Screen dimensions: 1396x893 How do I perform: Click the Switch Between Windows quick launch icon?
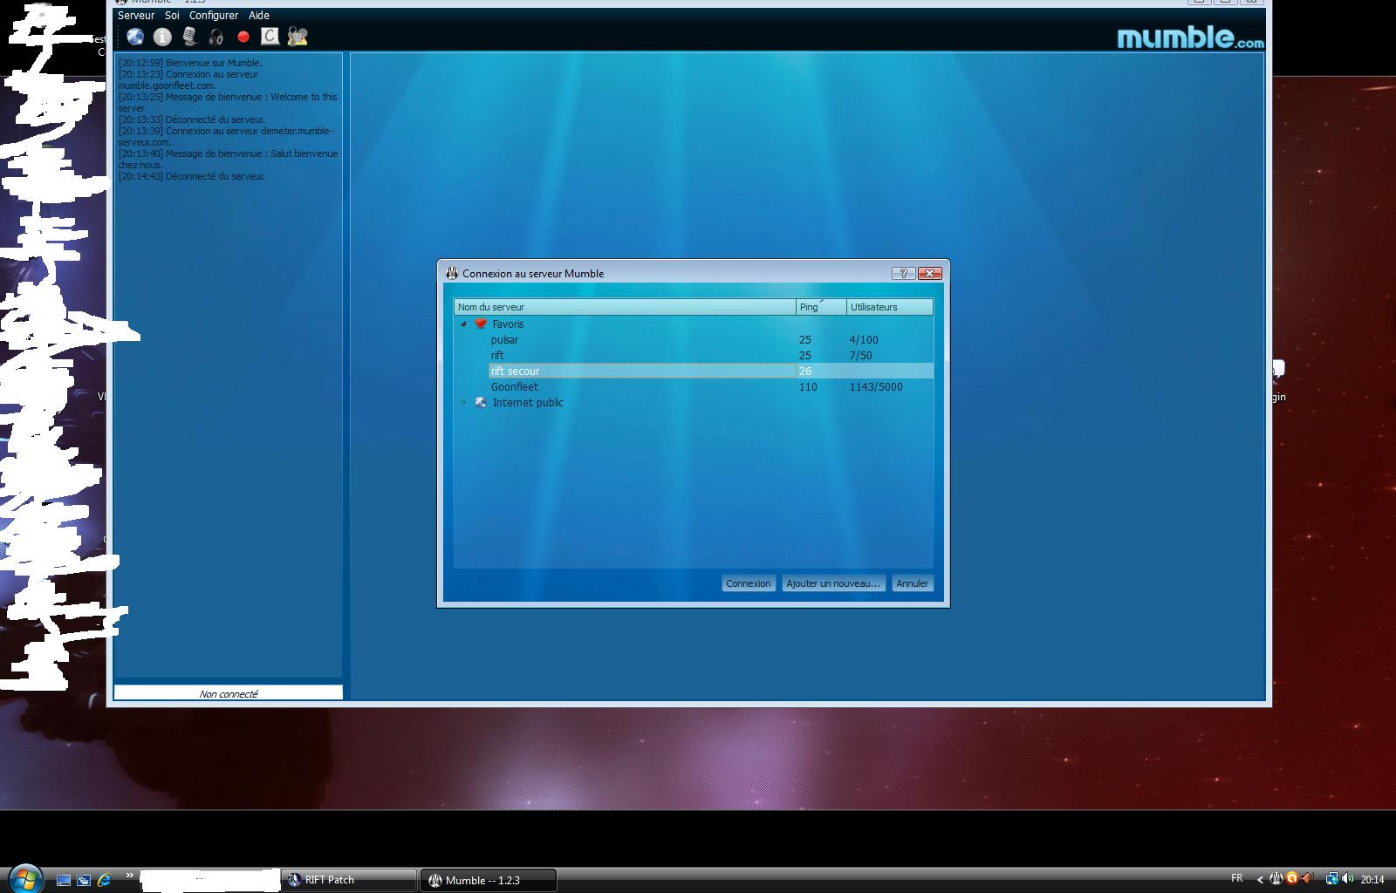coord(84,880)
